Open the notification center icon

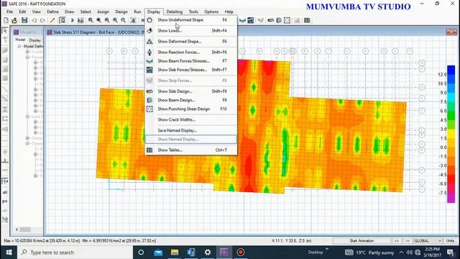tap(451, 253)
